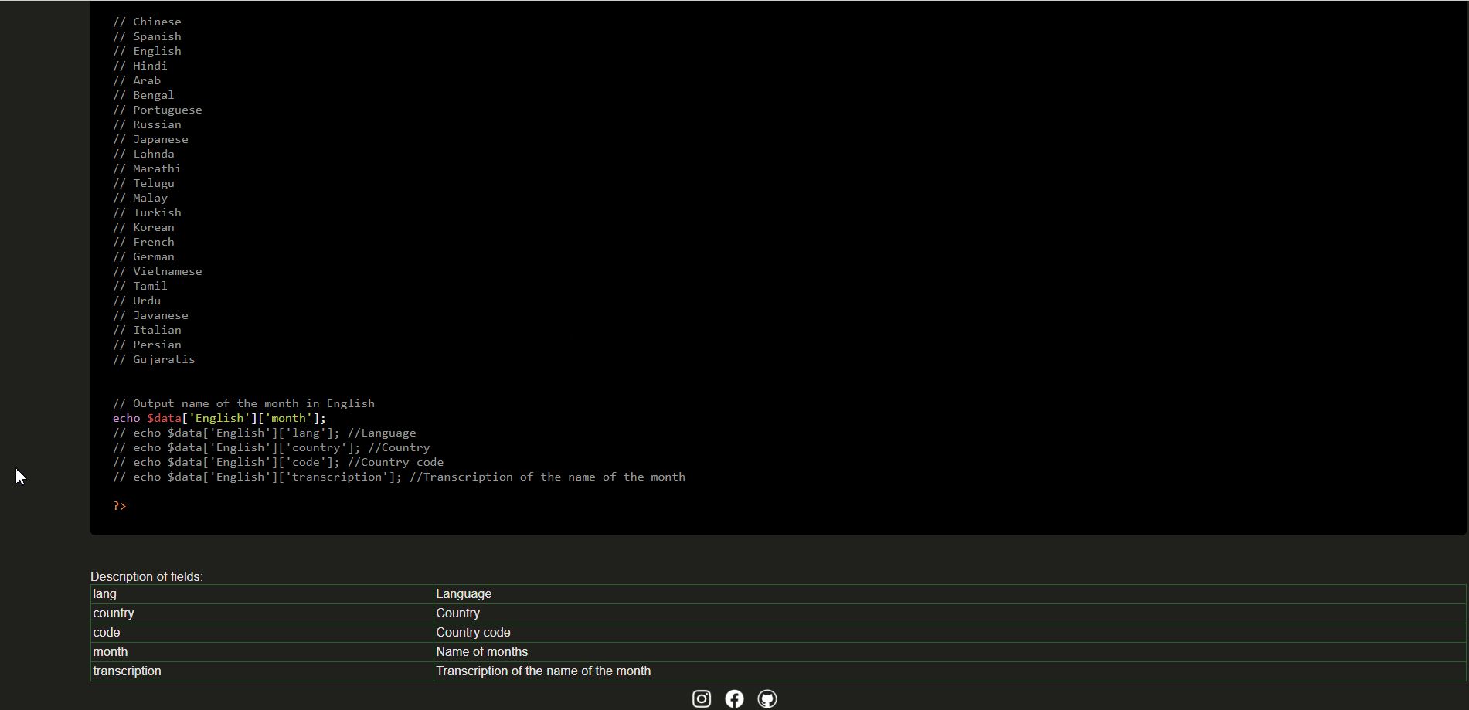The height and width of the screenshot is (710, 1469).
Task: Click the '// French' comment line
Action: click(x=144, y=242)
